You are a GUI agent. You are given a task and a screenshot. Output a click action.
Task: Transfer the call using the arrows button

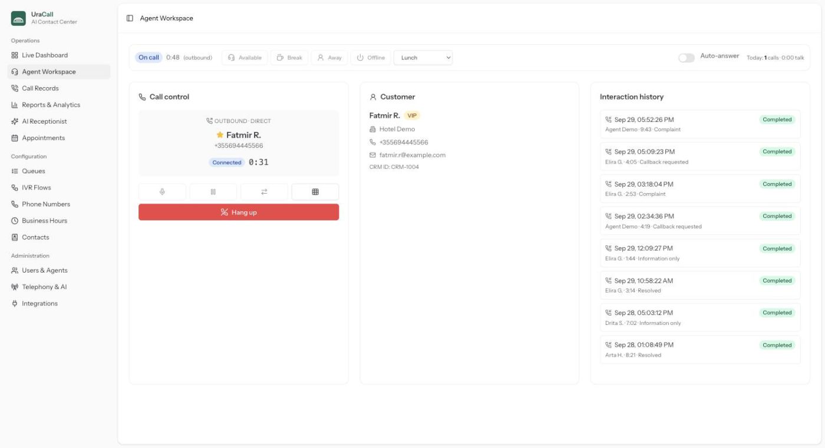pyautogui.click(x=264, y=192)
